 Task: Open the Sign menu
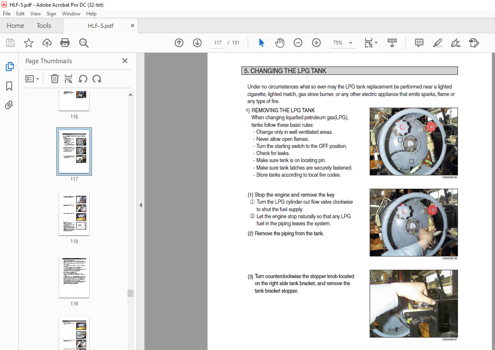click(51, 14)
